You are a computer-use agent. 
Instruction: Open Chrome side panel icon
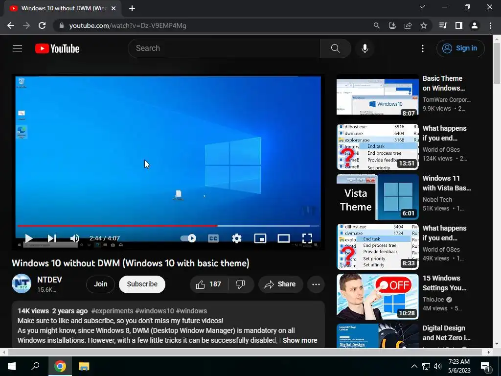point(458,25)
